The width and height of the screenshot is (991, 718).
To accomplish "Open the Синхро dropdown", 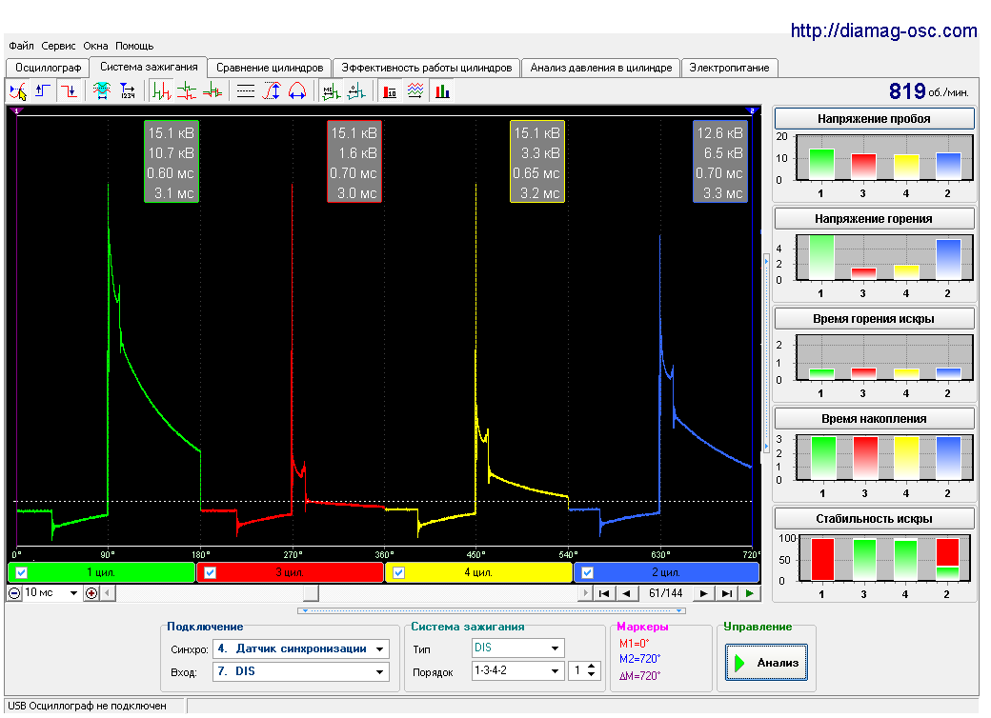I will pos(380,649).
